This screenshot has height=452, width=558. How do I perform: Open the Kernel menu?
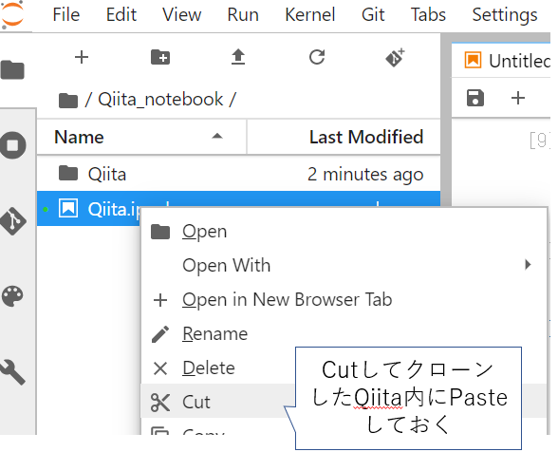(x=310, y=15)
